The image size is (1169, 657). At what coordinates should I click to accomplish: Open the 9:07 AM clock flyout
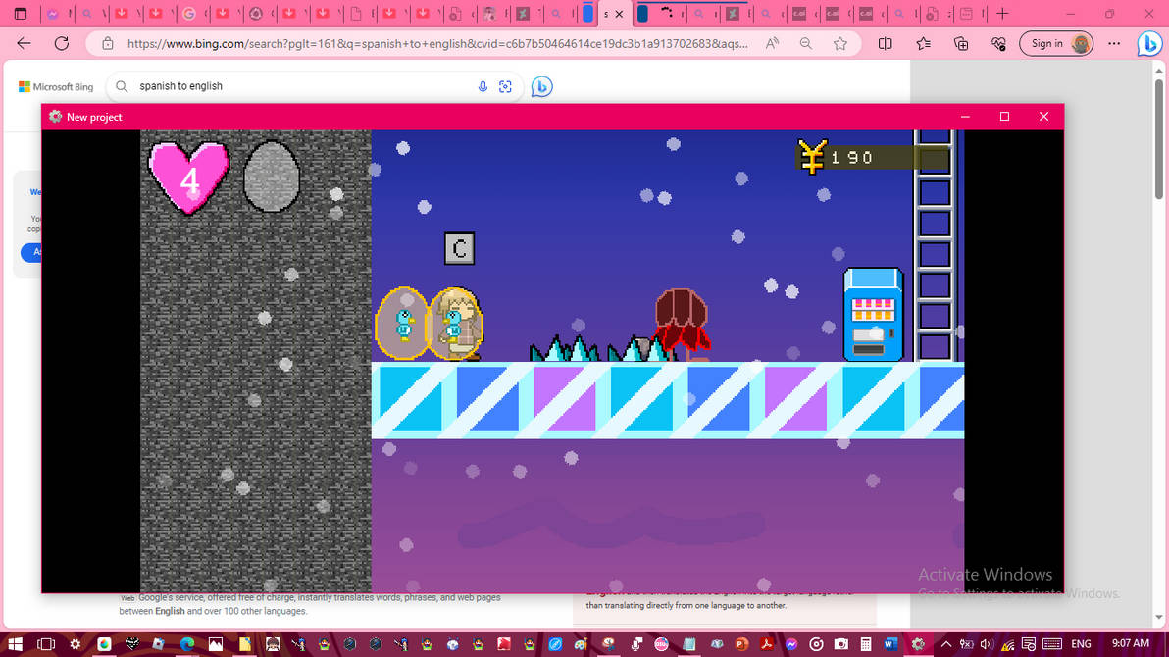click(1131, 643)
